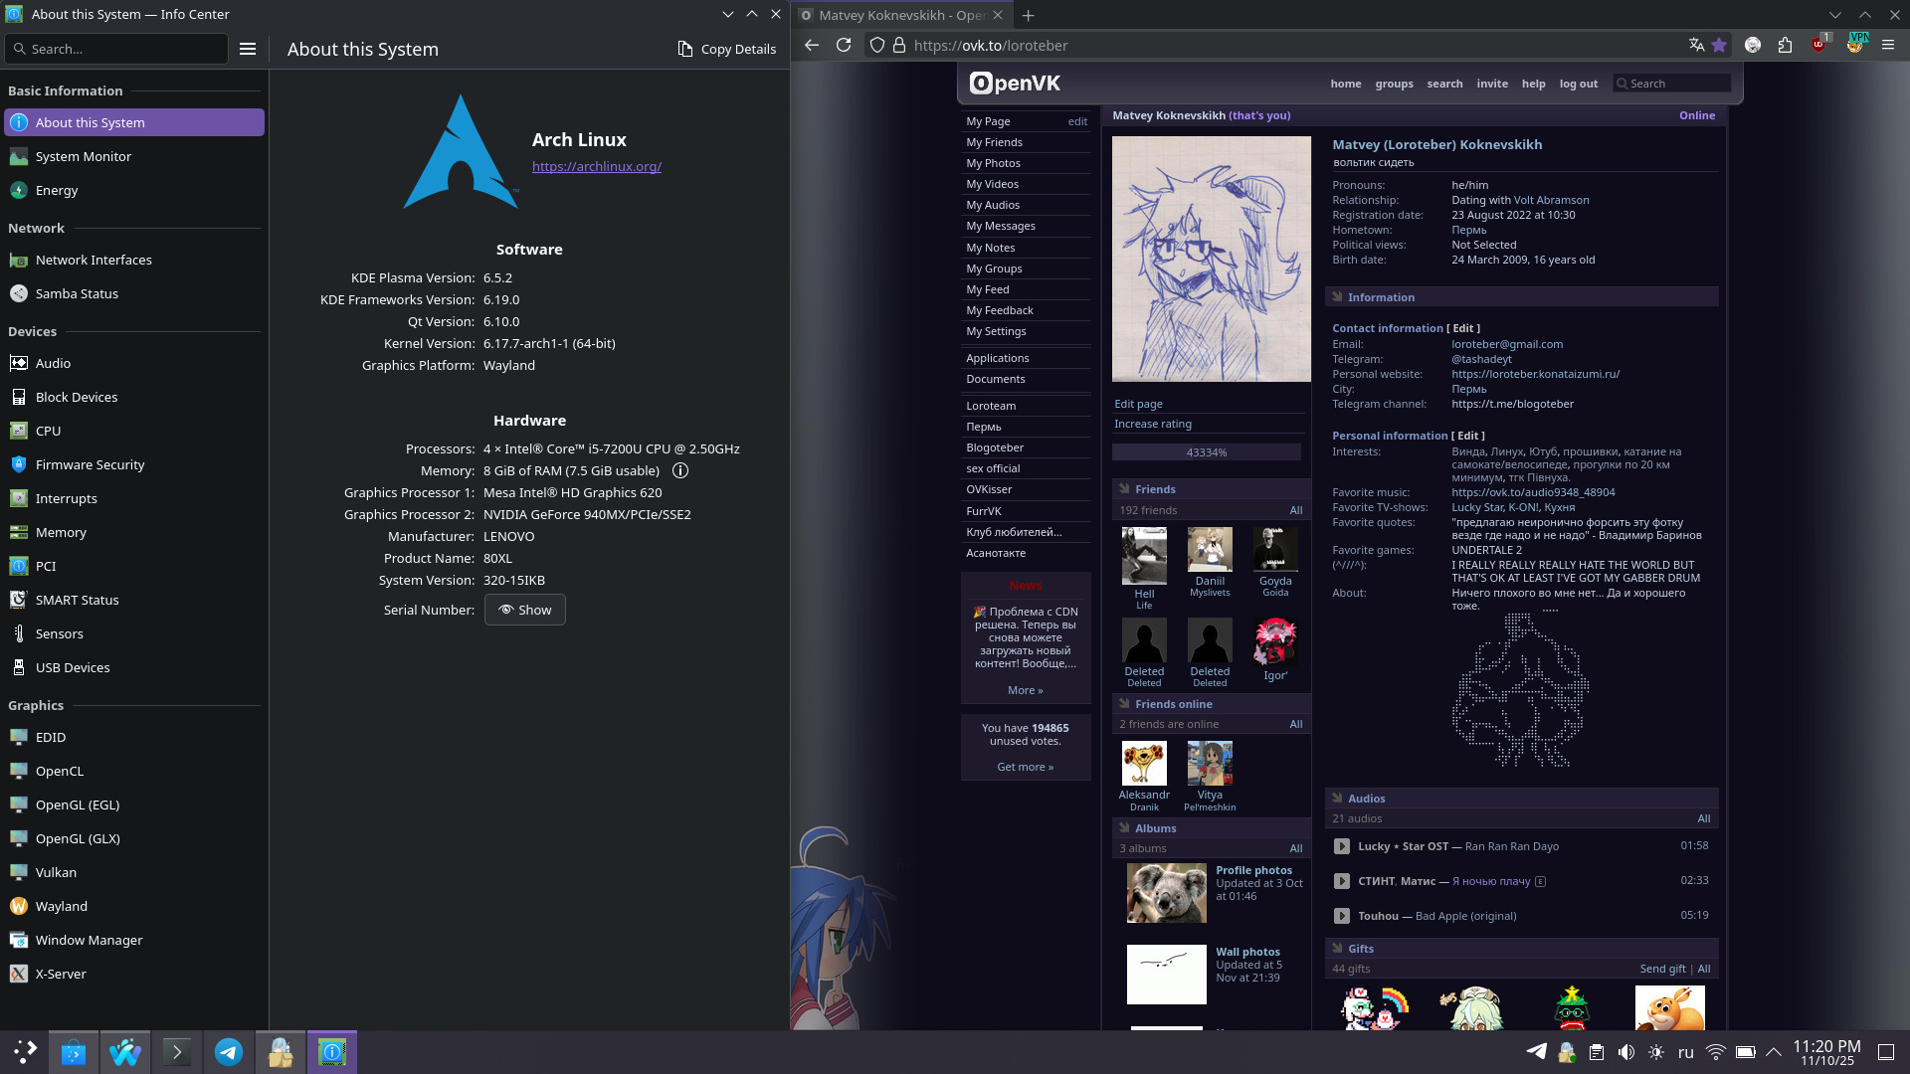Click the Increase rating link

[1152, 424]
